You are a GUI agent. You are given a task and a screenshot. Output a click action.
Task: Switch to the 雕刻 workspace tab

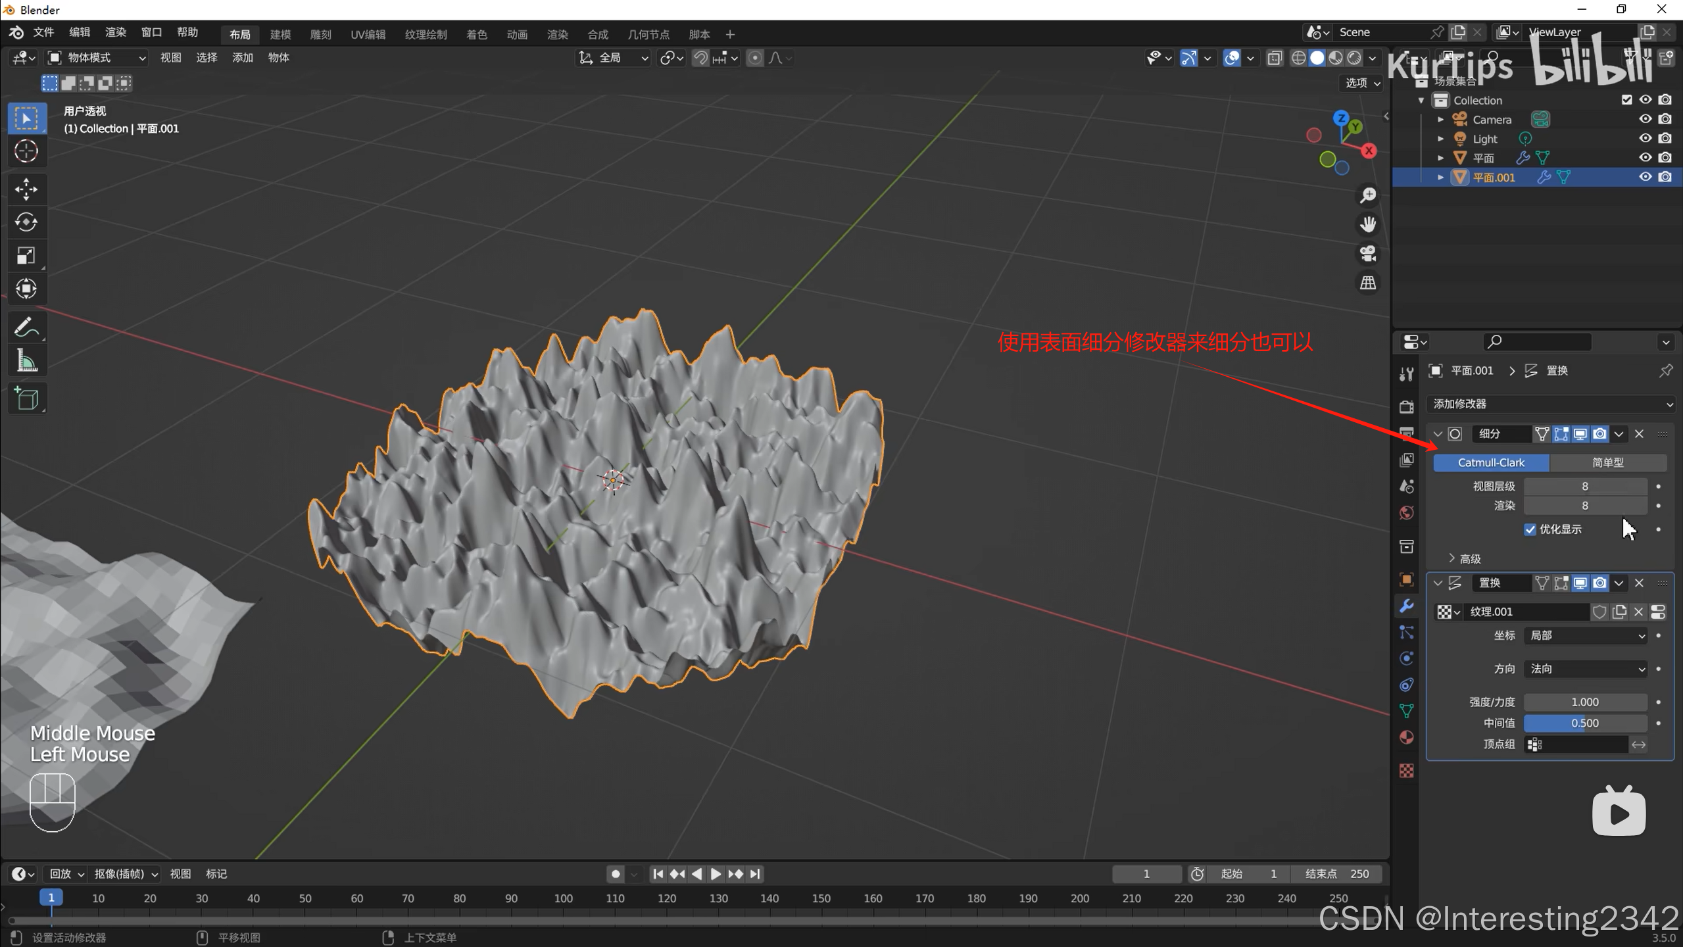point(320,34)
